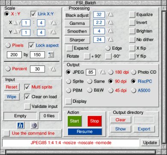Click the command line text field
167x155 pixels.
(71, 143)
